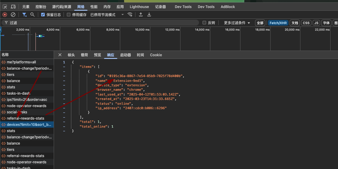Open network conditions wifi-gear icon
The image size is (338, 169).
[x=130, y=15]
